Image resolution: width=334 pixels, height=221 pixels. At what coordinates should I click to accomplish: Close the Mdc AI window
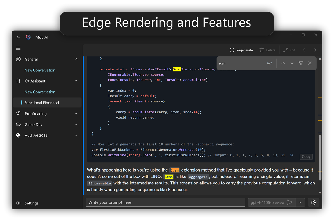pyautogui.click(x=316, y=35)
